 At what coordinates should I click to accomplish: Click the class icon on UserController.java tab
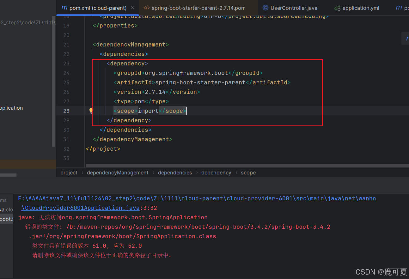point(265,8)
